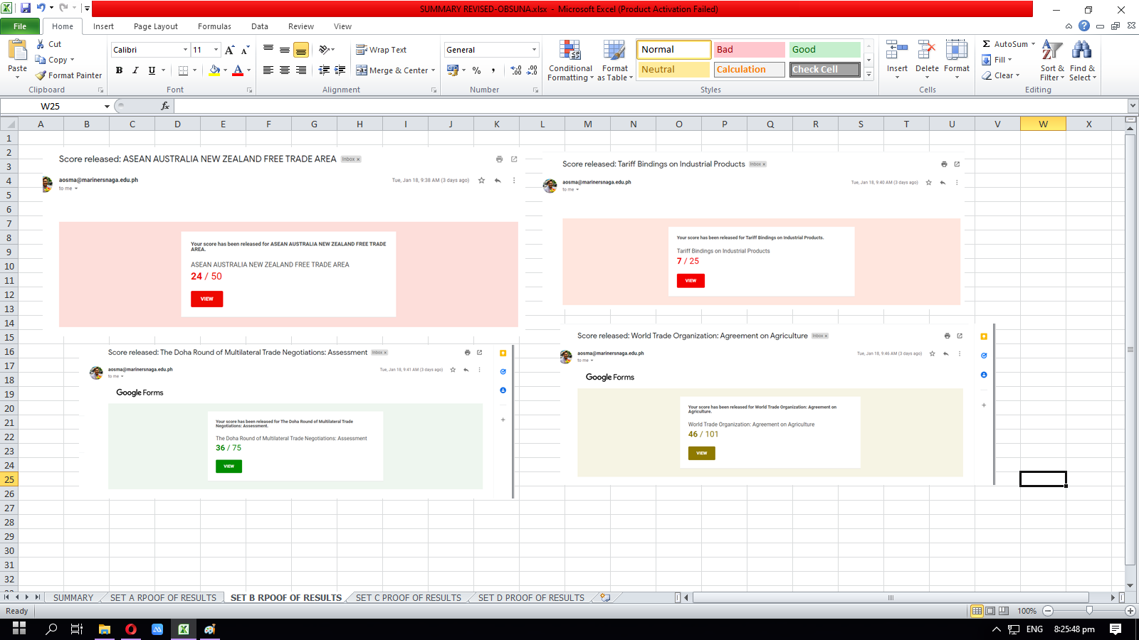This screenshot has height=640, width=1139.
Task: Select column W header
Action: point(1043,124)
